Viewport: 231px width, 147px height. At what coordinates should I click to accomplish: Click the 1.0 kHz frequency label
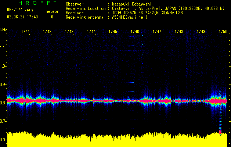[3, 66]
